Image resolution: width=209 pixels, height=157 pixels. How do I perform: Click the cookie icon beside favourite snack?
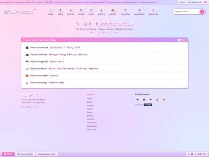tap(27, 76)
